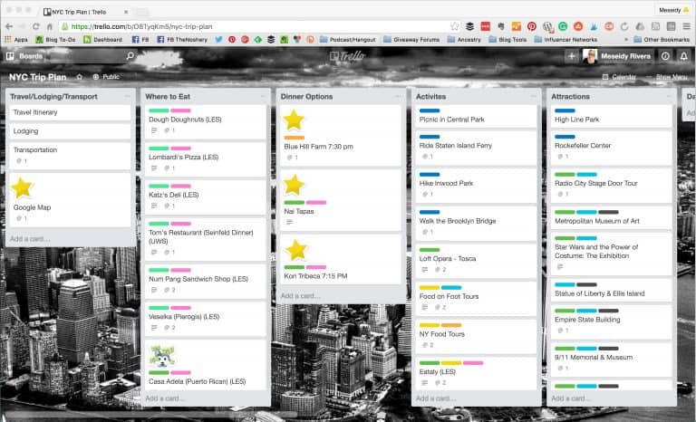696x422 pixels.
Task: Open the Podcast/Hangout bookmarks folder
Action: (348, 40)
